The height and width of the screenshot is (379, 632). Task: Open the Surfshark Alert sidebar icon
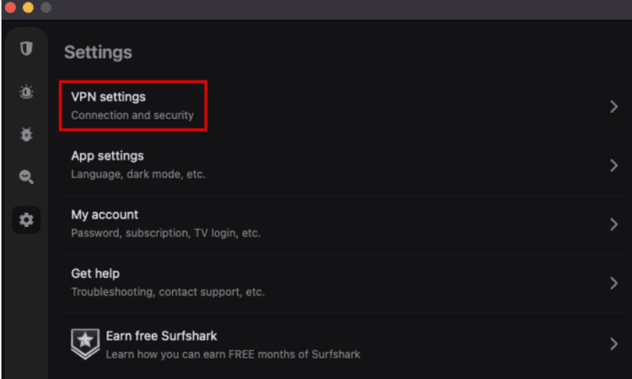26,92
